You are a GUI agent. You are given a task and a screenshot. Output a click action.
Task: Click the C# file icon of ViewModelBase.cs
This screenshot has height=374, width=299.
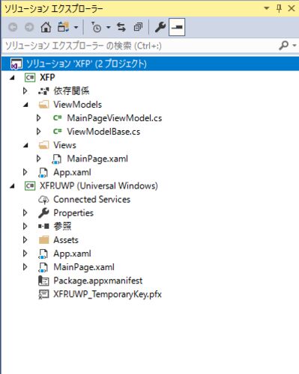[58, 132]
